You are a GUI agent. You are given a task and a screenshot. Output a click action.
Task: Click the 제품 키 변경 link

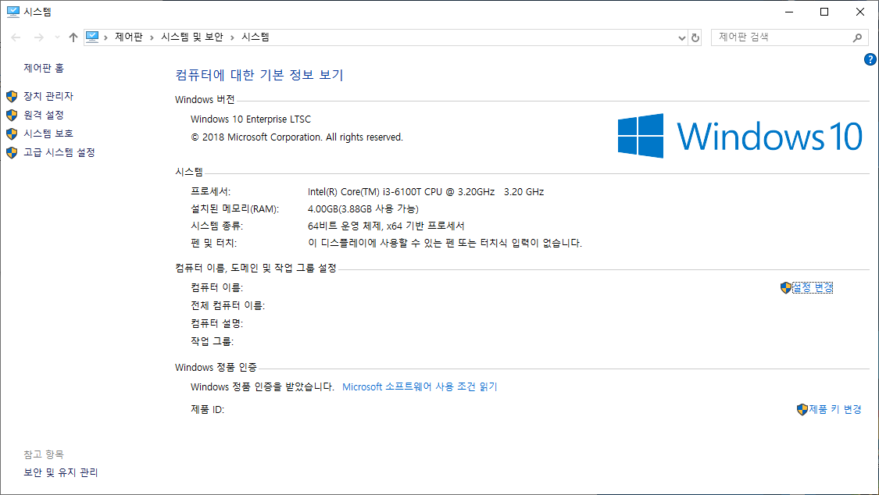click(834, 409)
